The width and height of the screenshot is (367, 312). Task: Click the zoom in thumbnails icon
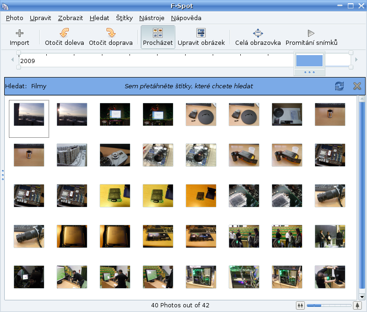click(x=357, y=305)
